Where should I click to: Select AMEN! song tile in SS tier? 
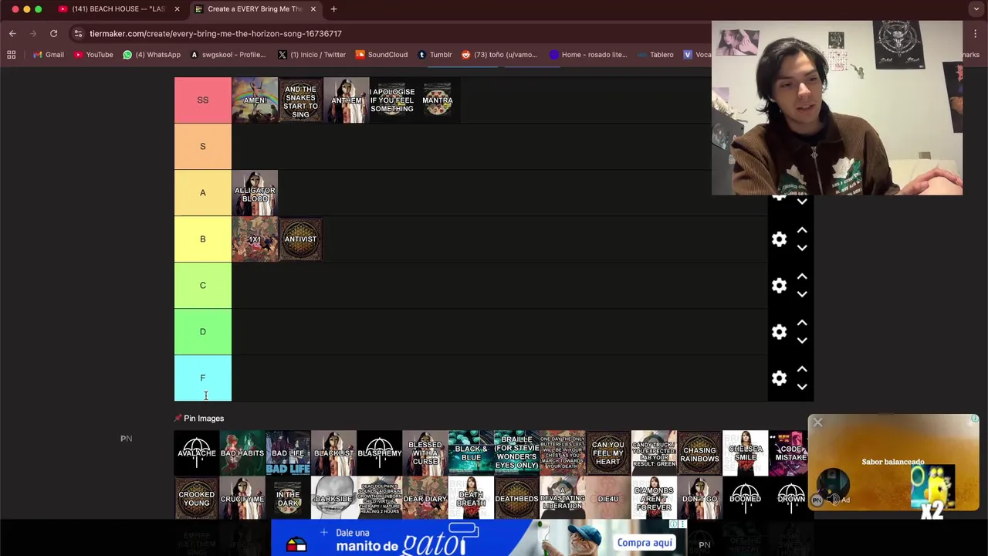click(x=255, y=100)
